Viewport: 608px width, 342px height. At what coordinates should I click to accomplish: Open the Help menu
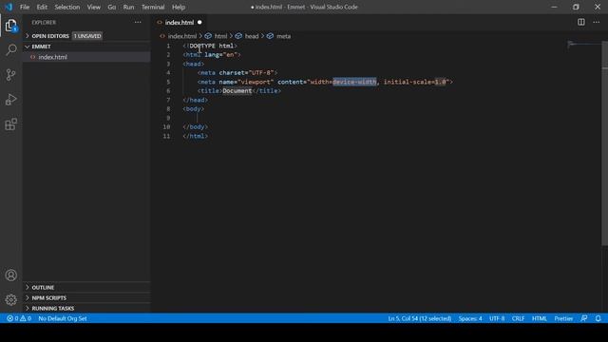pyautogui.click(x=179, y=7)
